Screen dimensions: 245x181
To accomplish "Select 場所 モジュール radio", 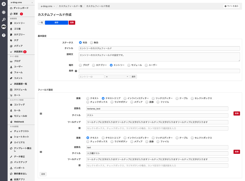I will coord(129,65).
